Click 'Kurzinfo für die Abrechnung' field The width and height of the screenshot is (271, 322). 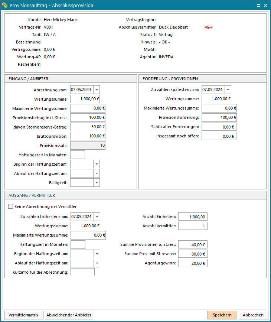pyautogui.click(x=82, y=272)
